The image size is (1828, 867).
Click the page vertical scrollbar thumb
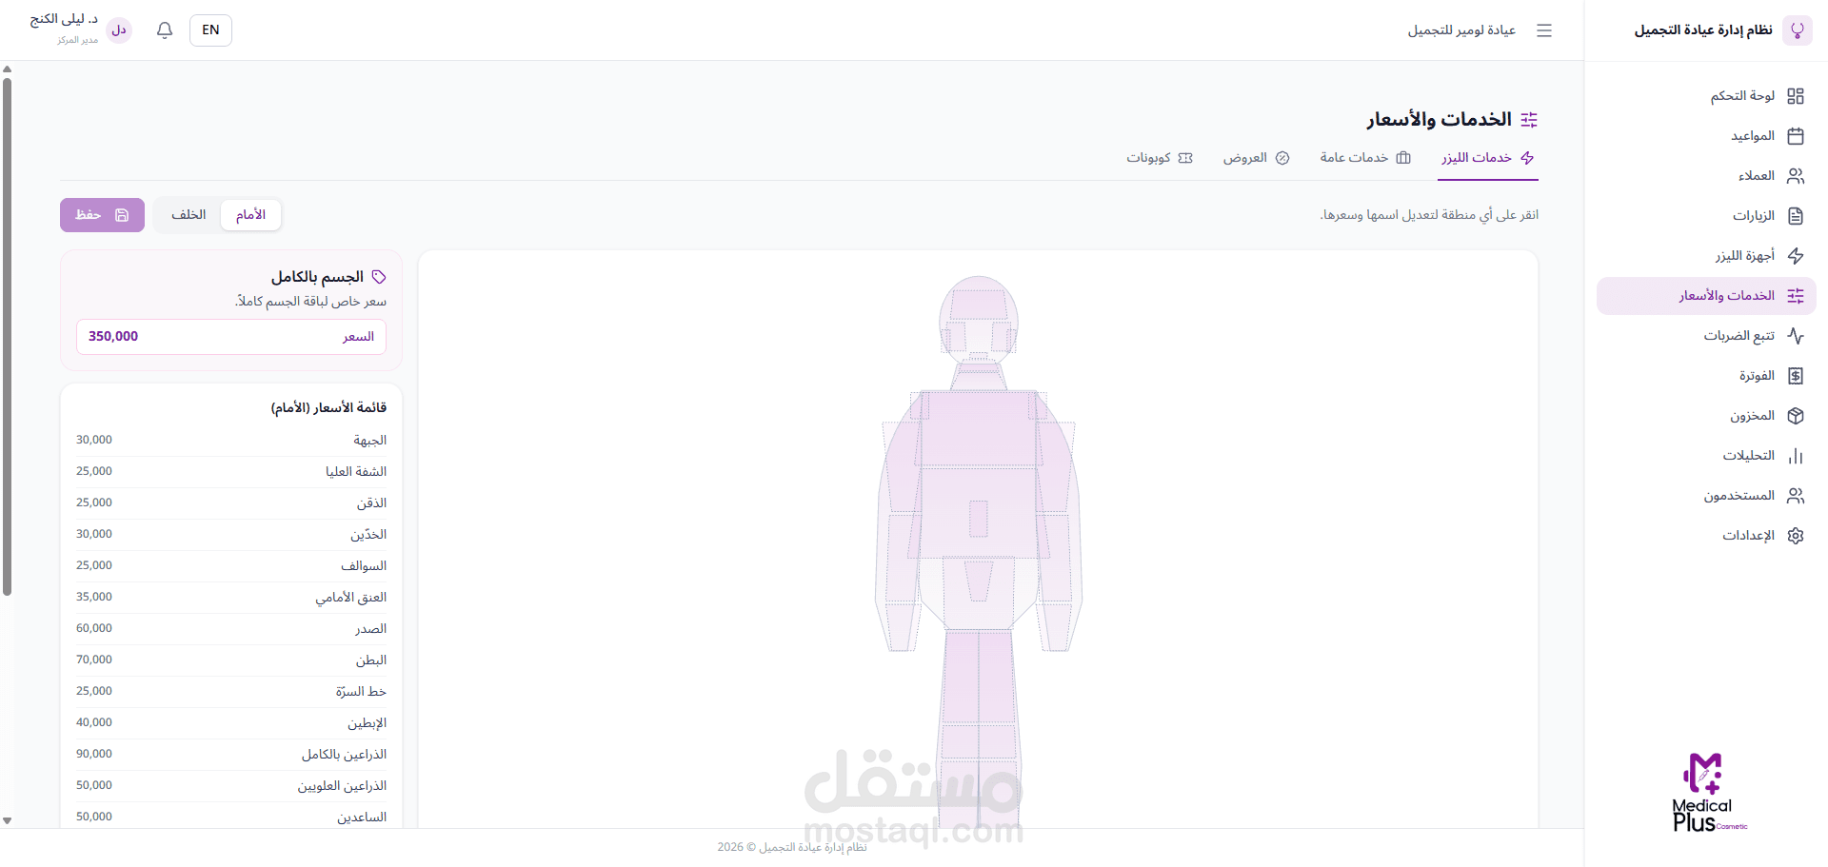[x=7, y=336]
